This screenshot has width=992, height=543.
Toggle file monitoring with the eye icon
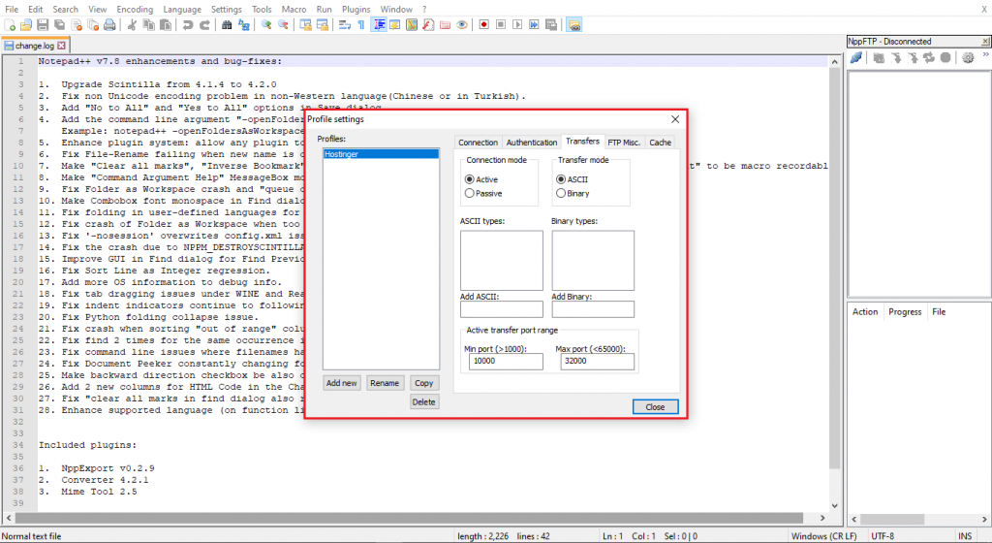point(462,24)
